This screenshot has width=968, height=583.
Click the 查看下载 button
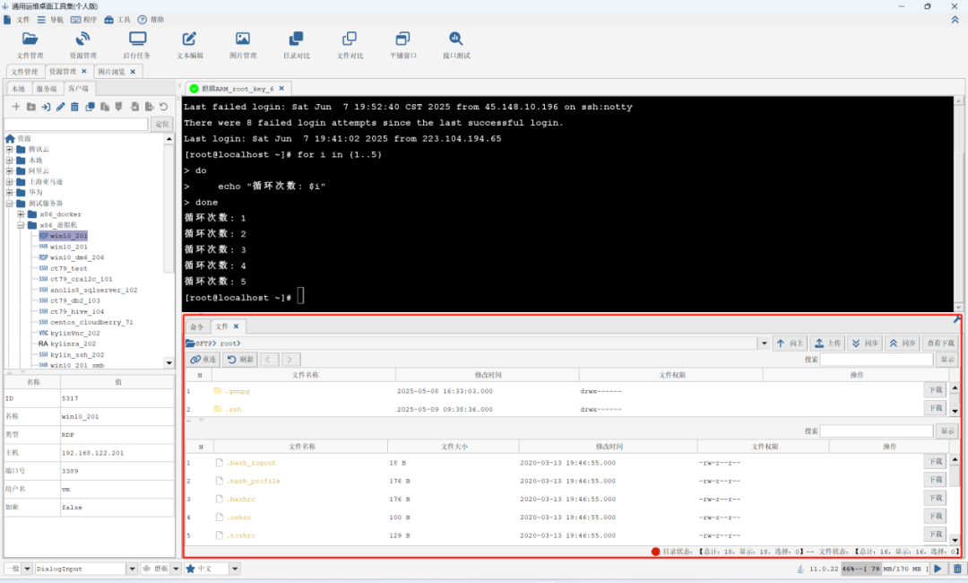tap(941, 344)
